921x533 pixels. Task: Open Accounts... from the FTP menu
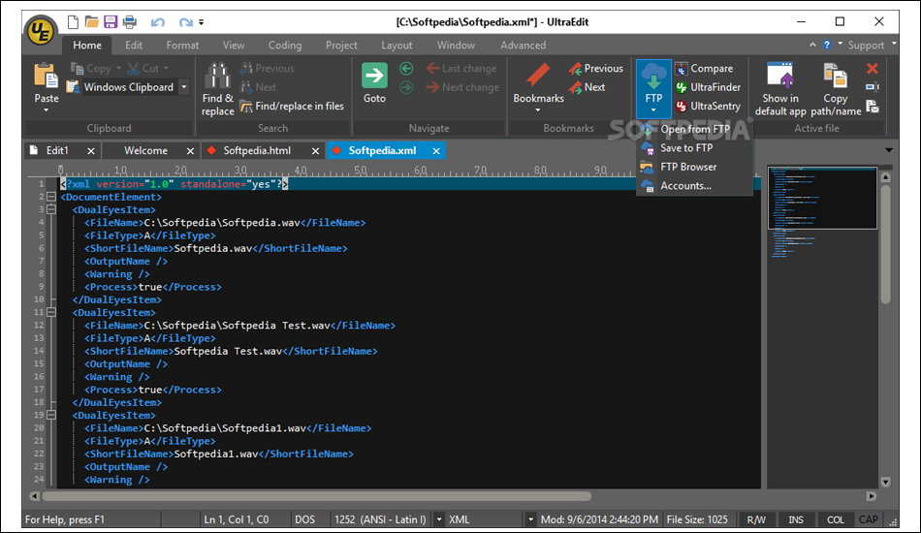tap(695, 185)
